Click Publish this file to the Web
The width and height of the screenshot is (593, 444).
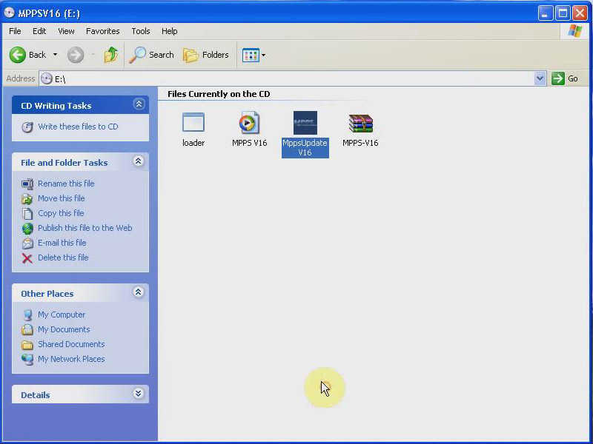click(85, 228)
